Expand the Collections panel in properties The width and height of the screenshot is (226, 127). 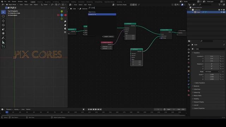point(197,89)
